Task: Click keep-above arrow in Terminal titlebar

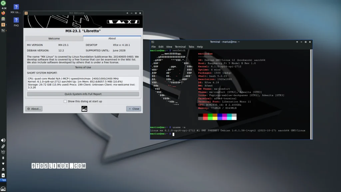Action: pyautogui.click(x=297, y=42)
